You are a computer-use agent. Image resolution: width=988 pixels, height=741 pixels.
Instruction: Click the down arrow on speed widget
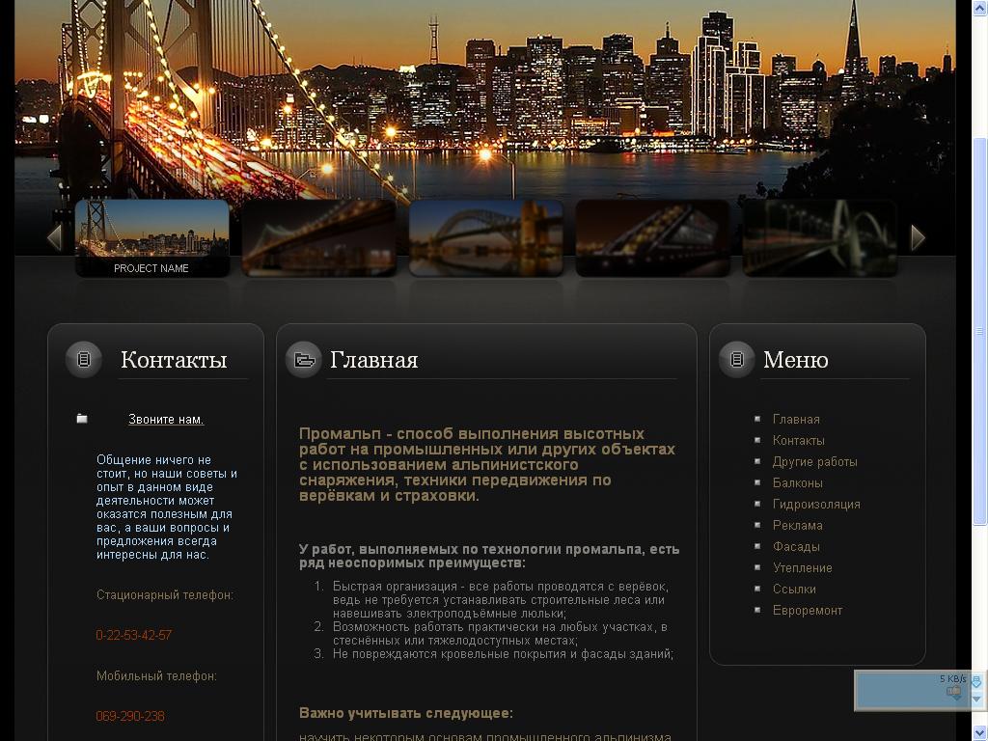coord(976,699)
